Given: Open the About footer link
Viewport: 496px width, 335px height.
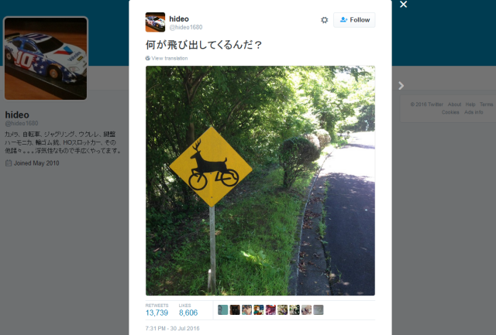Looking at the screenshot, I should coord(454,104).
